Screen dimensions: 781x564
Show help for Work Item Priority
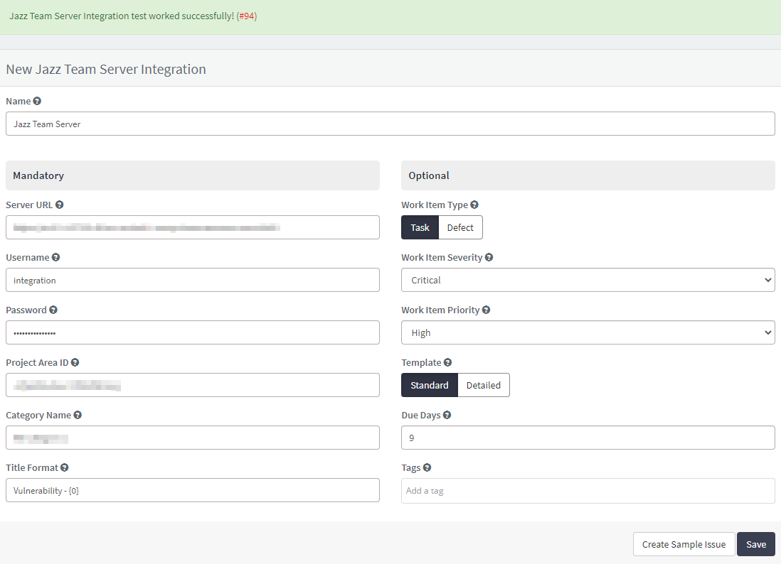(x=486, y=310)
